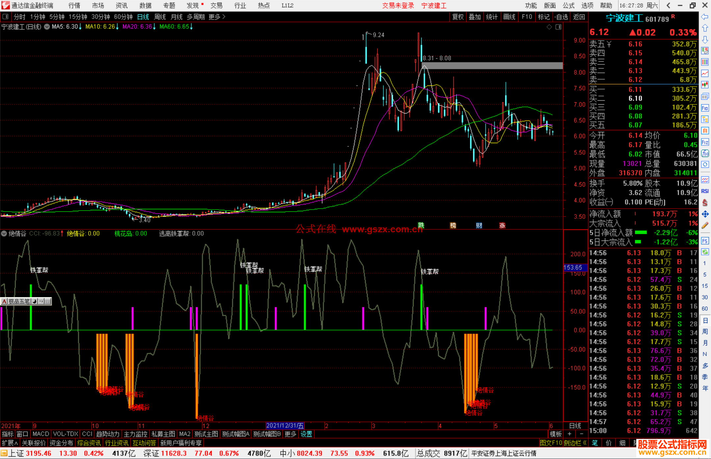Click the red S dollar sidebar icon

(x=705, y=203)
